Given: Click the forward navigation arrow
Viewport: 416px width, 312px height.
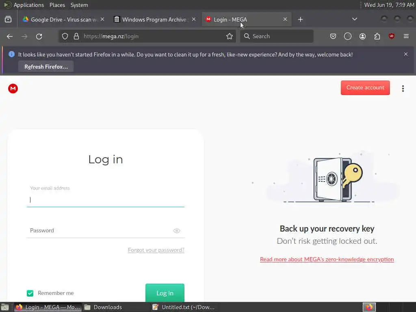Looking at the screenshot, I should pyautogui.click(x=24, y=36).
